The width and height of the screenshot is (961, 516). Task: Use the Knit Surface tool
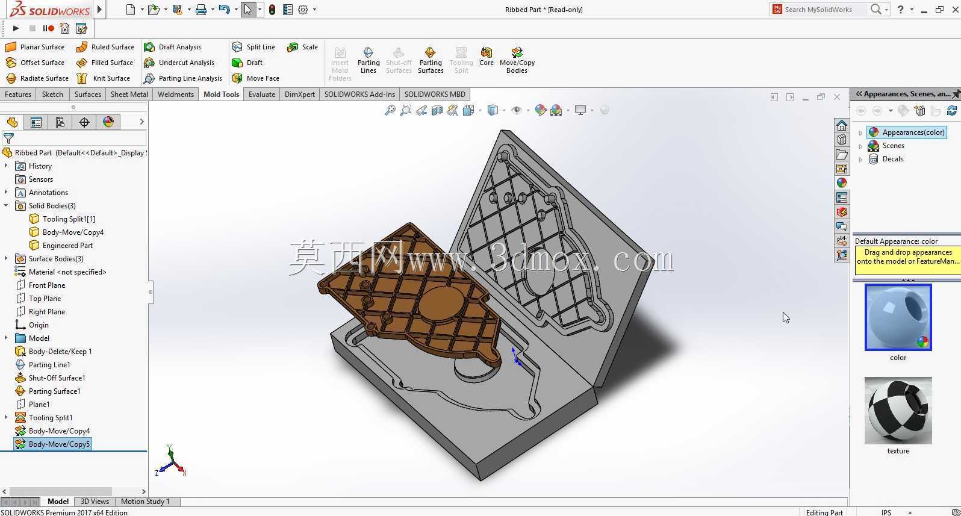(x=104, y=78)
